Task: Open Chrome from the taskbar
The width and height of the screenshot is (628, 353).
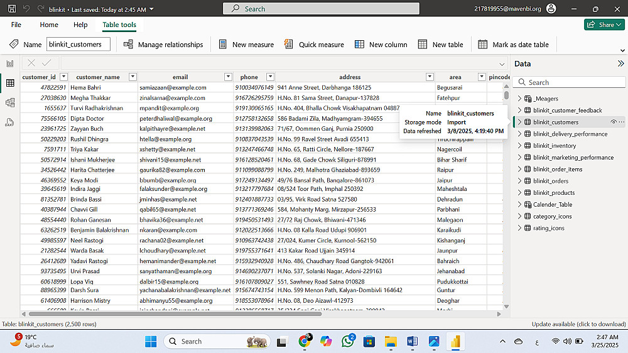Action: 305,341
